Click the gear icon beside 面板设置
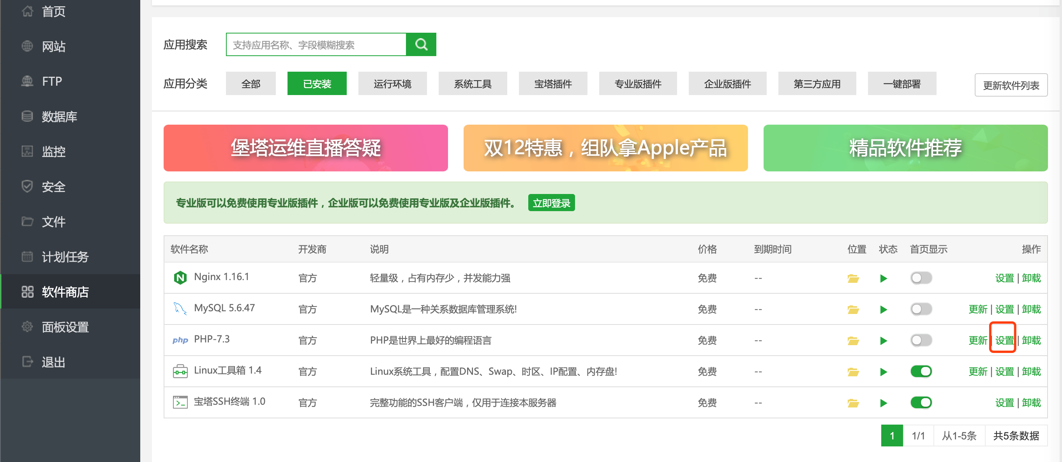Image resolution: width=1062 pixels, height=462 pixels. (x=27, y=327)
